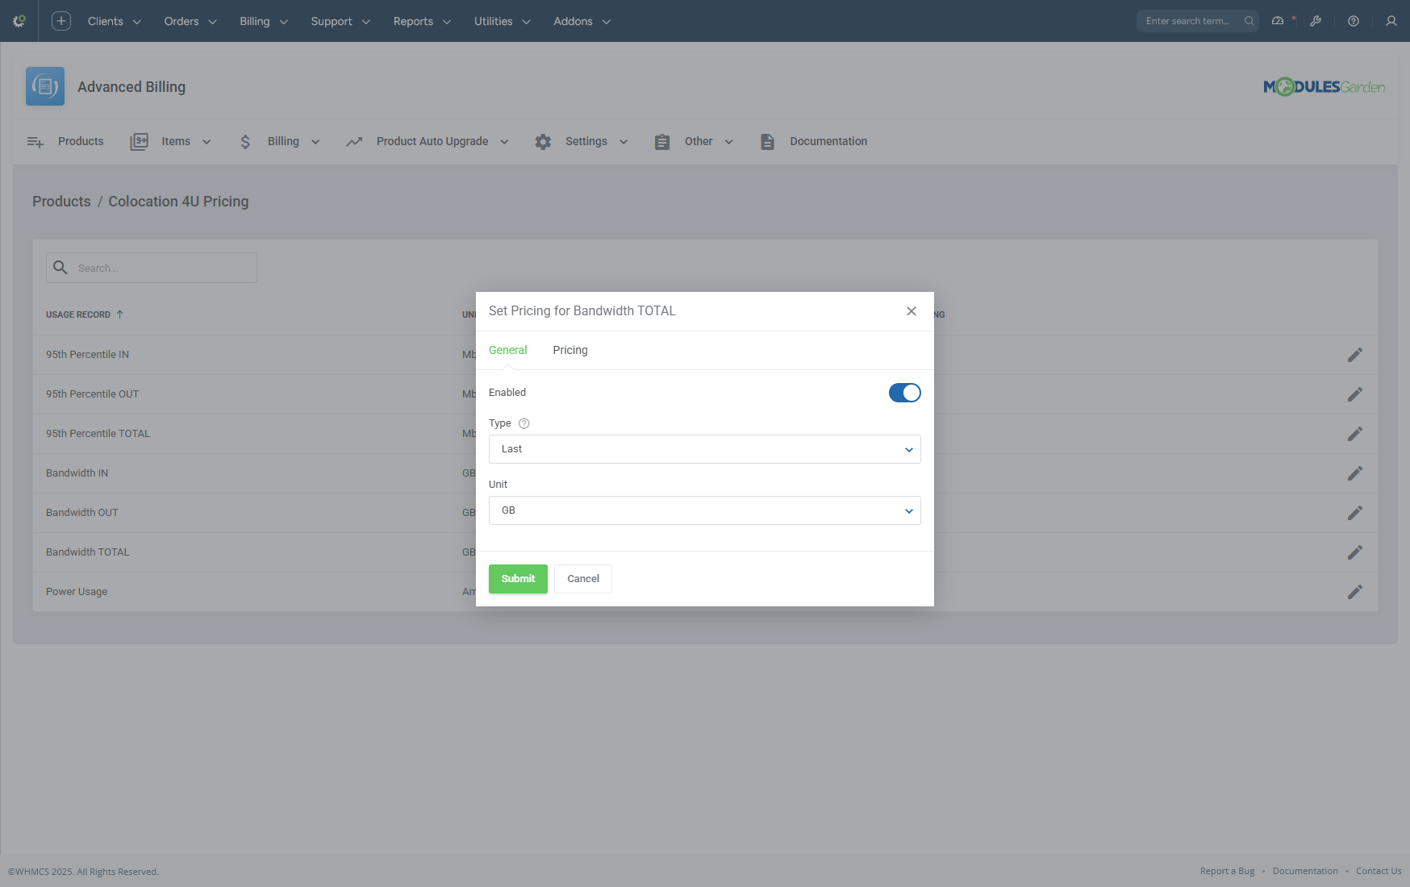Submit the pricing settings

518,579
